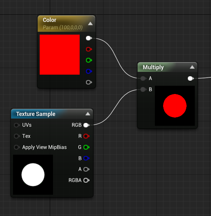The height and width of the screenshot is (216, 211).
Task: Click the Multiply node output pin
Action: 191,78
